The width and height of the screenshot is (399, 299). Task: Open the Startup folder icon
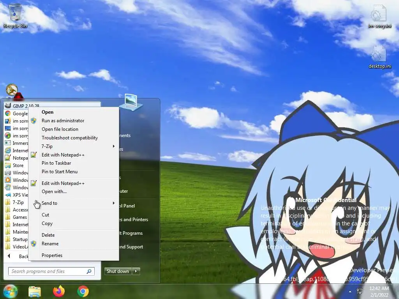point(8,239)
